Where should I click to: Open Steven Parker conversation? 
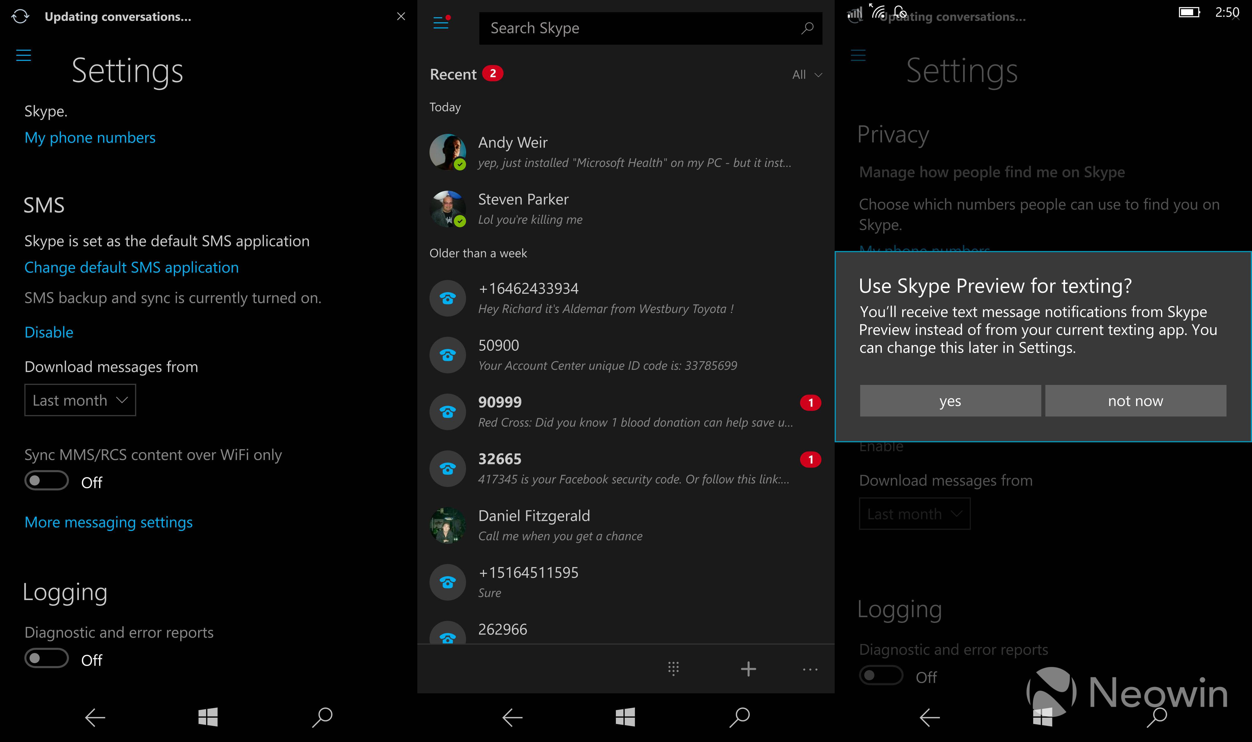click(x=626, y=209)
